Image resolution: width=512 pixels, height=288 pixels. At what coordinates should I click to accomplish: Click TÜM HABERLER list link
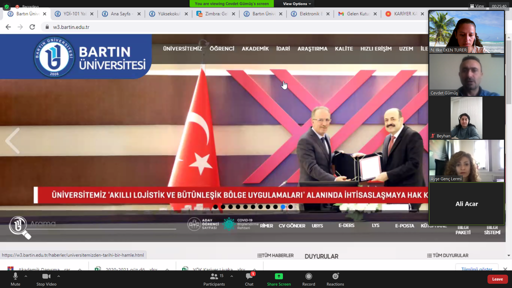[x=275, y=255]
